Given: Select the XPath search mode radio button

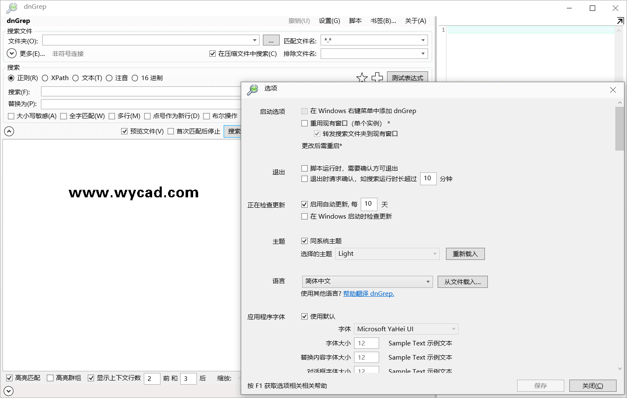Looking at the screenshot, I should [45, 78].
